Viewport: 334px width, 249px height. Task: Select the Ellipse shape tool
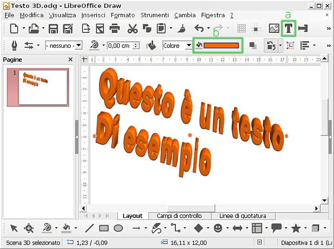click(x=118, y=228)
